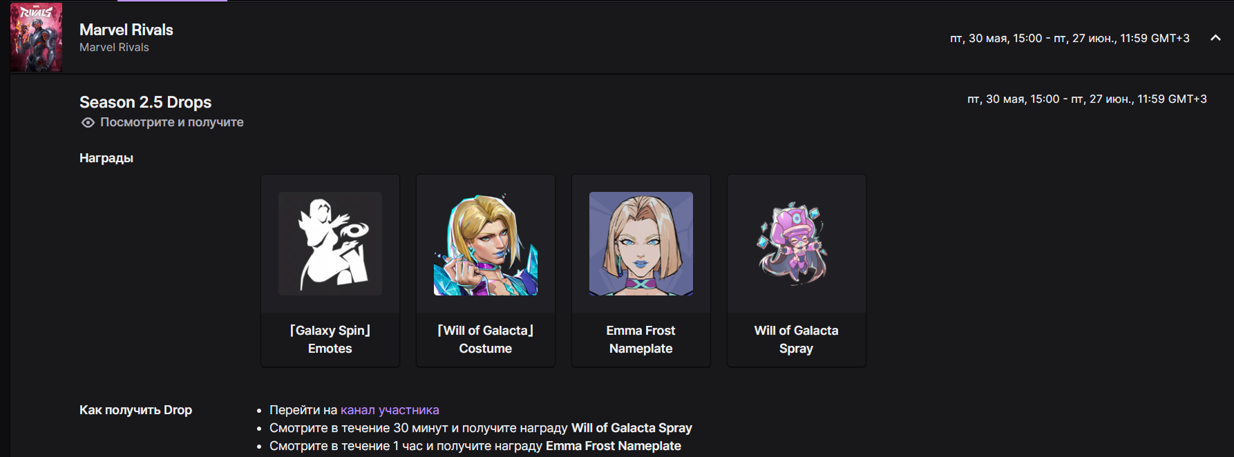The width and height of the screenshot is (1234, 457).
Task: Open the канал участника link
Action: [x=390, y=410]
